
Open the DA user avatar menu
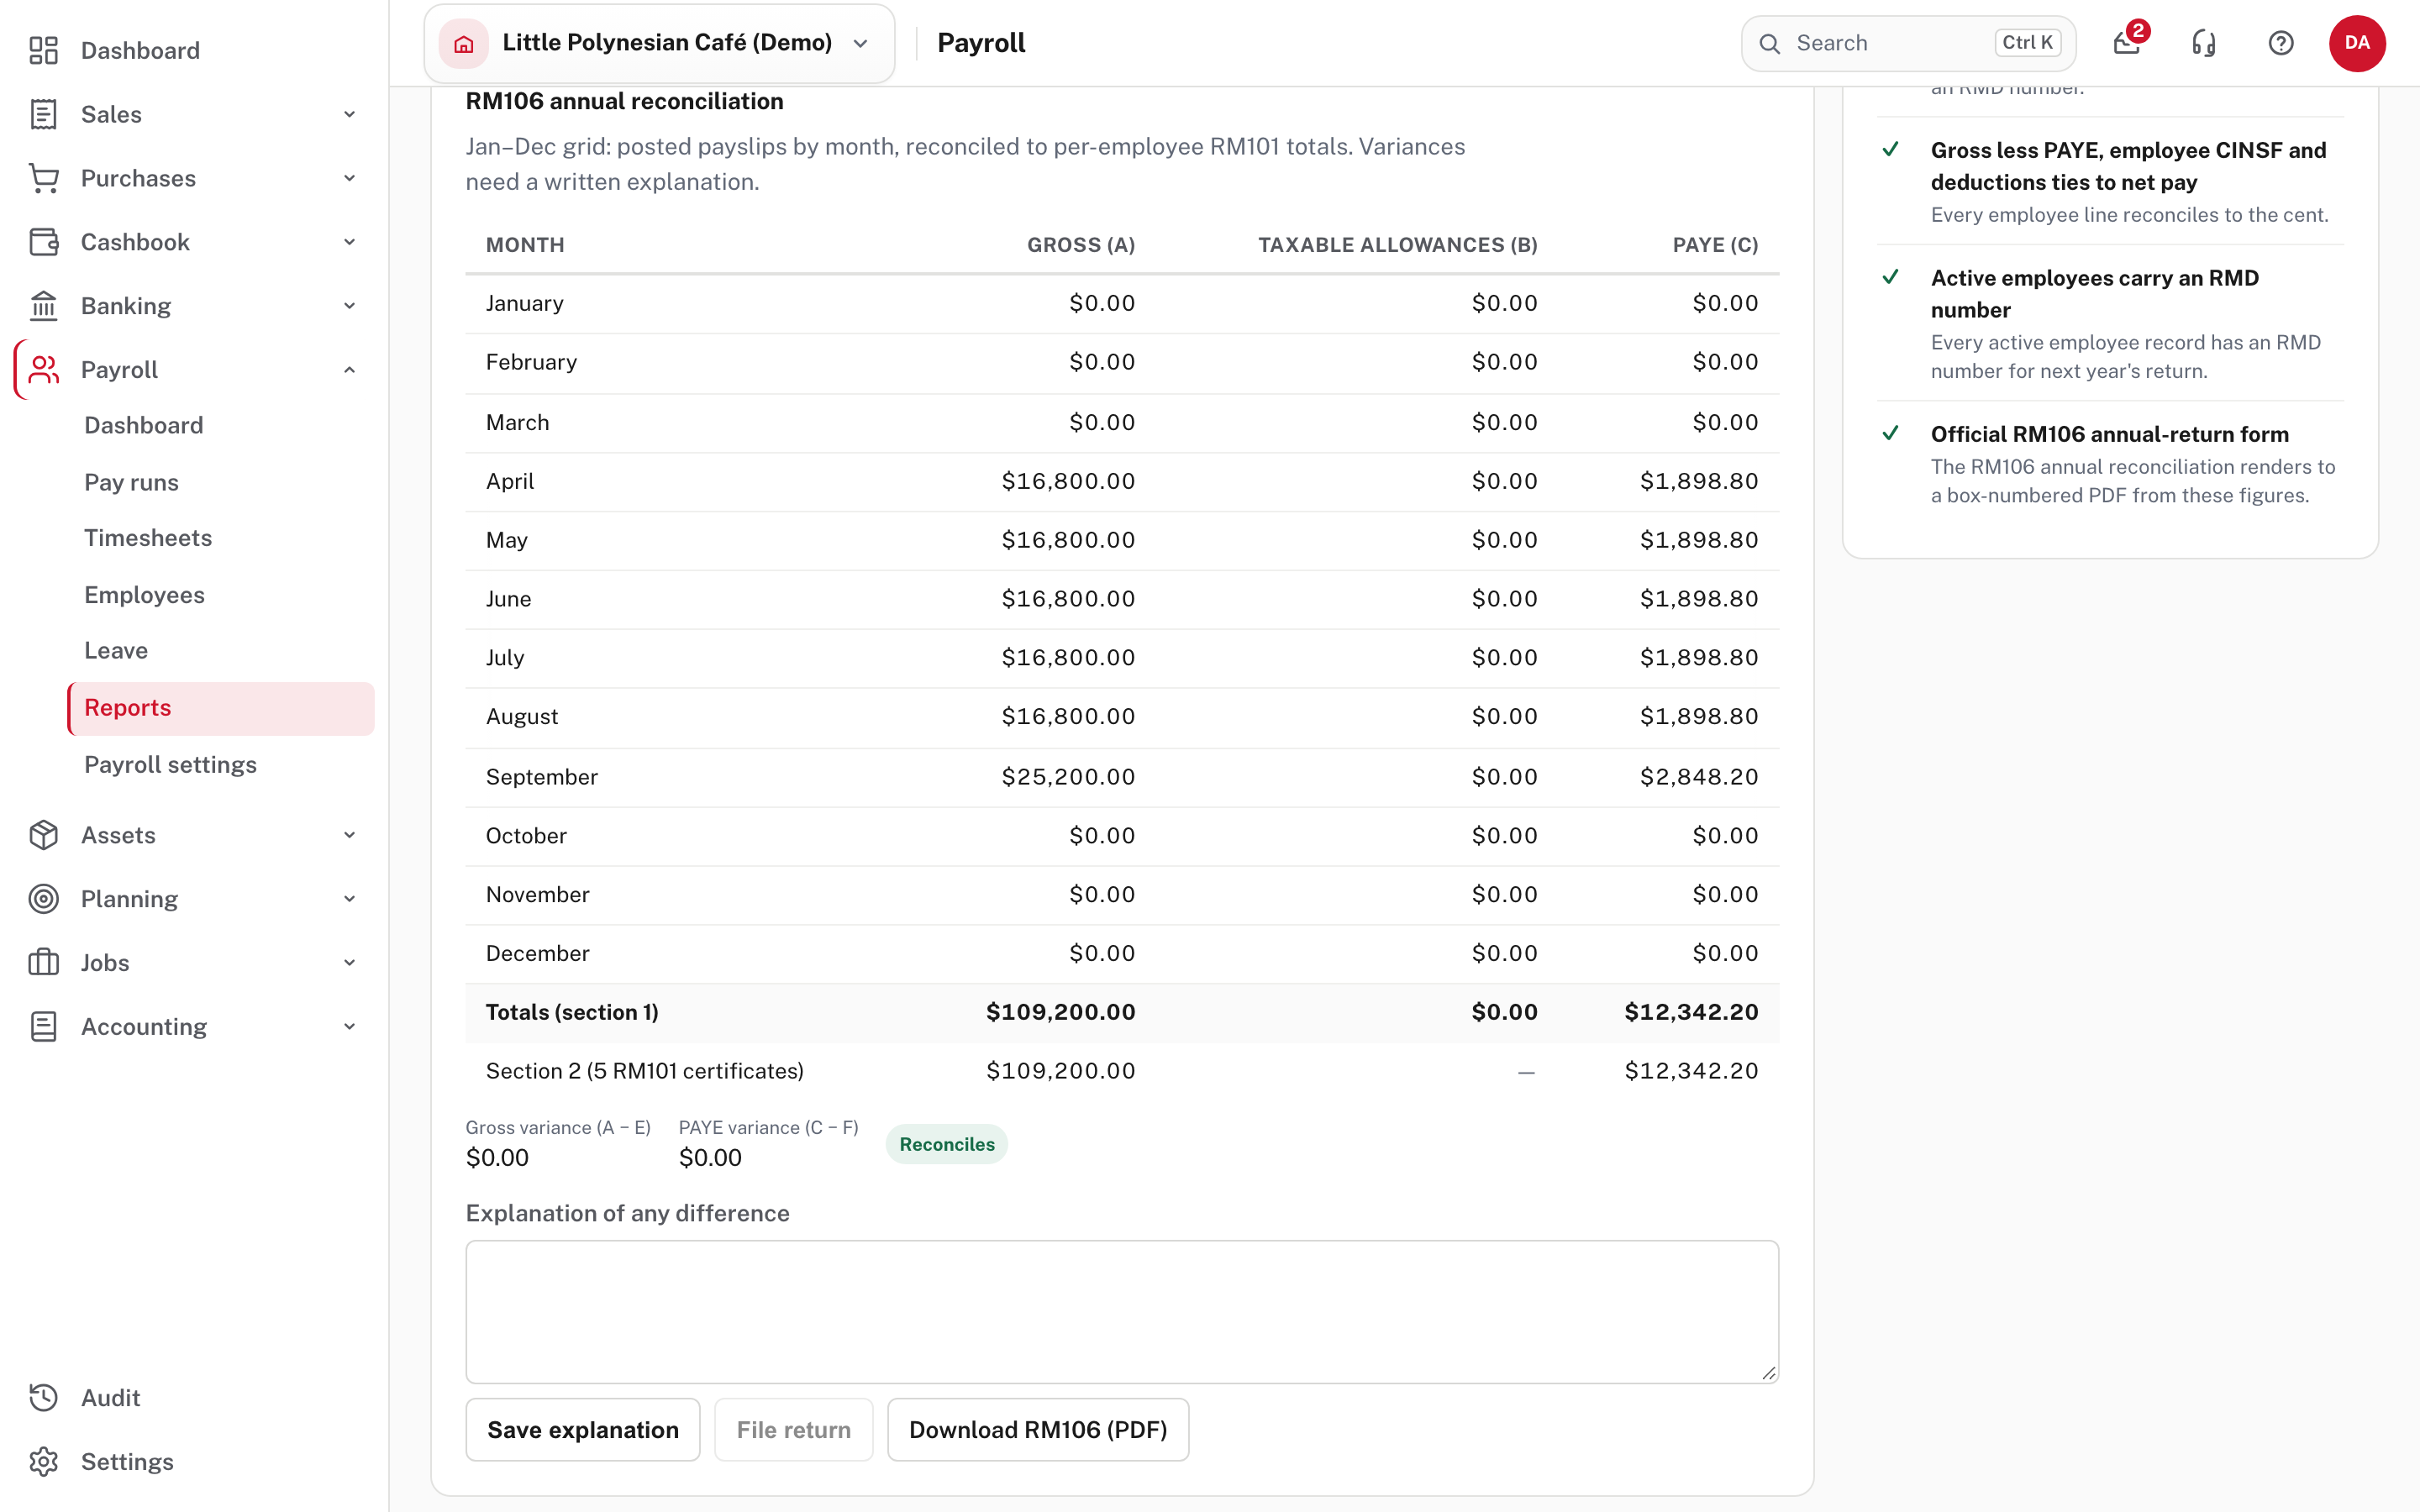tap(2357, 43)
